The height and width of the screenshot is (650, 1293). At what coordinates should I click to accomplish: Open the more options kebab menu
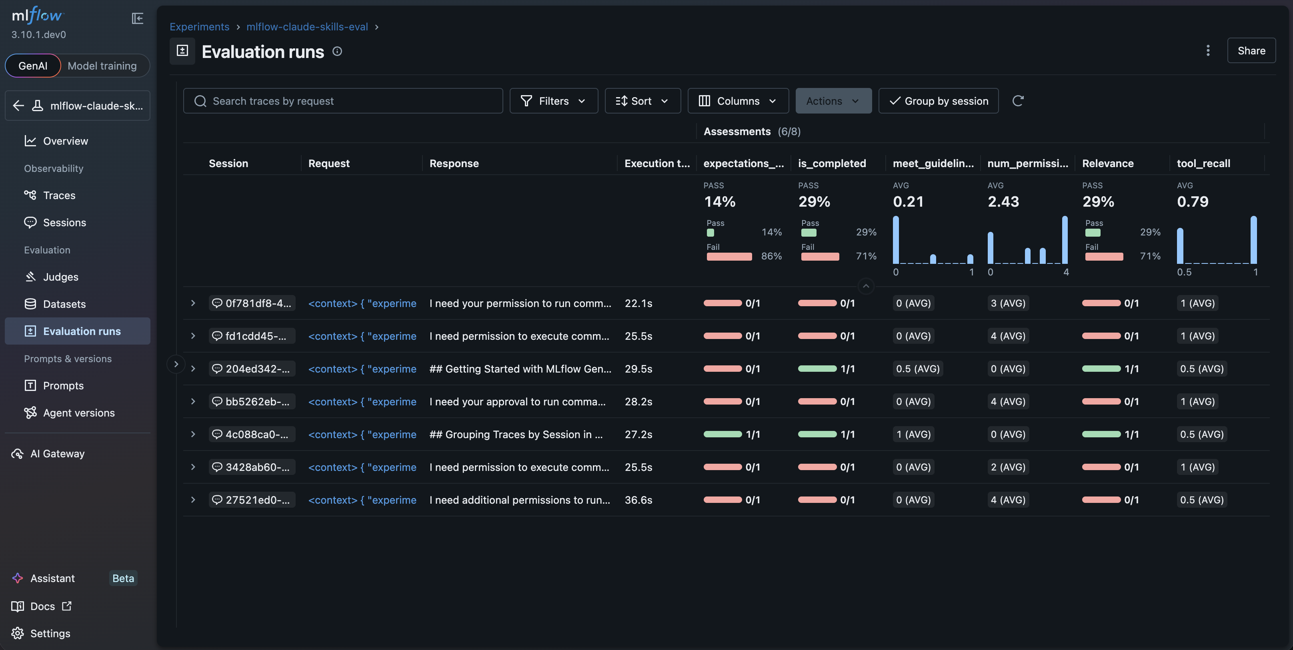click(x=1208, y=51)
